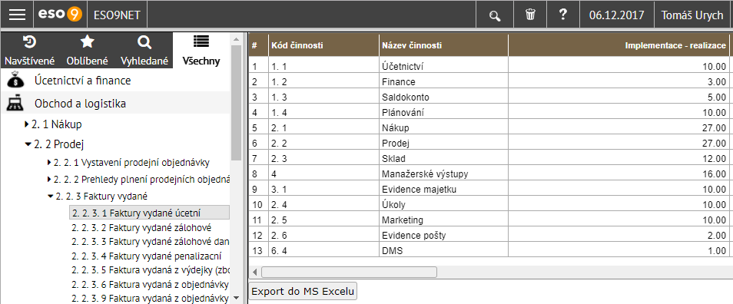Open the hamburger main menu
Screen dimensions: 733x304
(x=18, y=15)
